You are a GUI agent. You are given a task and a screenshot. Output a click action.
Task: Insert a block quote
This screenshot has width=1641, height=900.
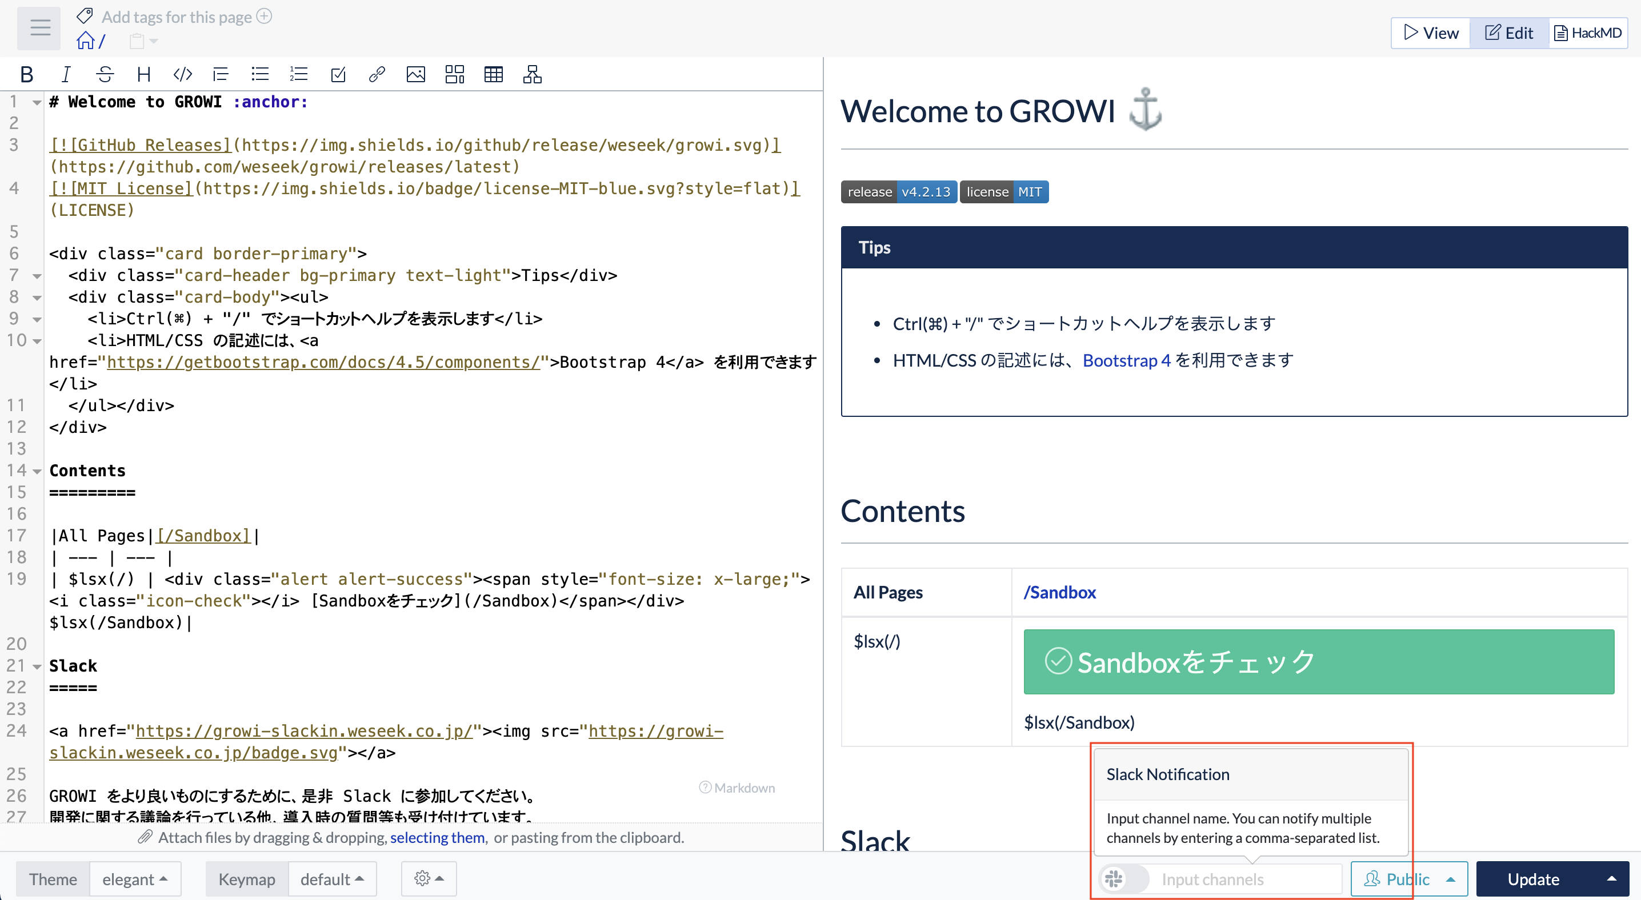pyautogui.click(x=221, y=74)
